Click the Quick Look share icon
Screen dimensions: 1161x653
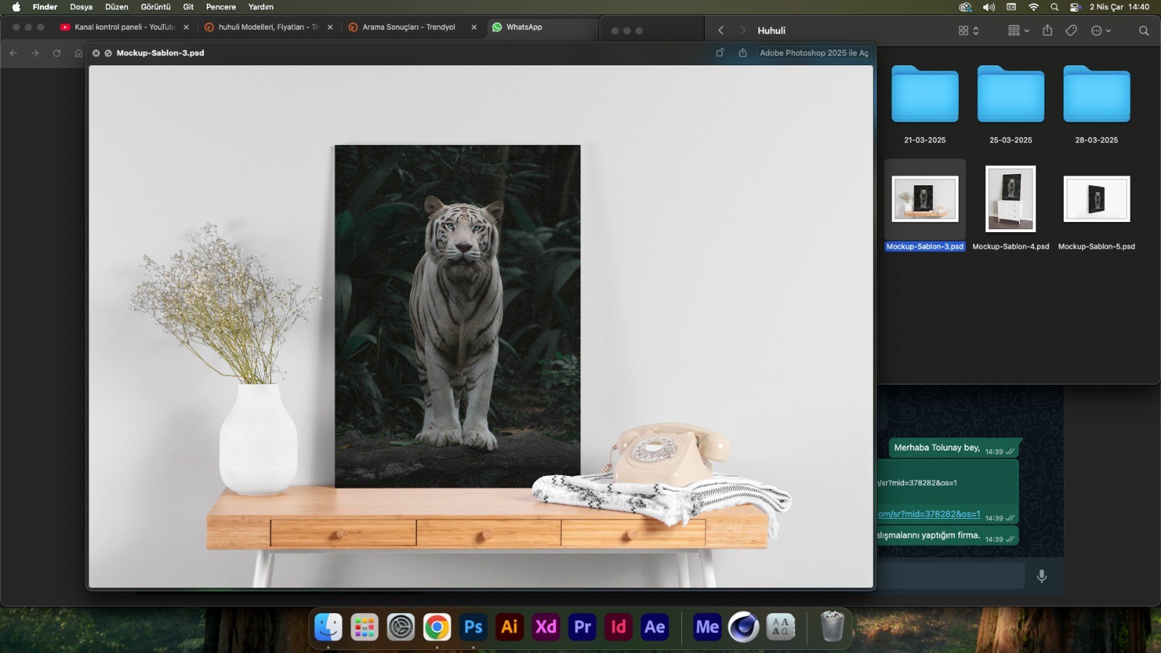(x=742, y=53)
